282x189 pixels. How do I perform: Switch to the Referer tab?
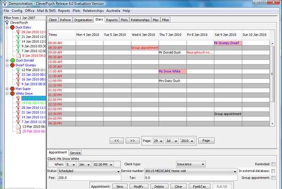tap(66, 20)
